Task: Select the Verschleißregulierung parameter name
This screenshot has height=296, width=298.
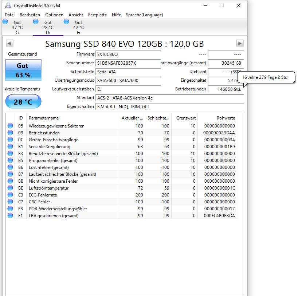Action: 50,147
